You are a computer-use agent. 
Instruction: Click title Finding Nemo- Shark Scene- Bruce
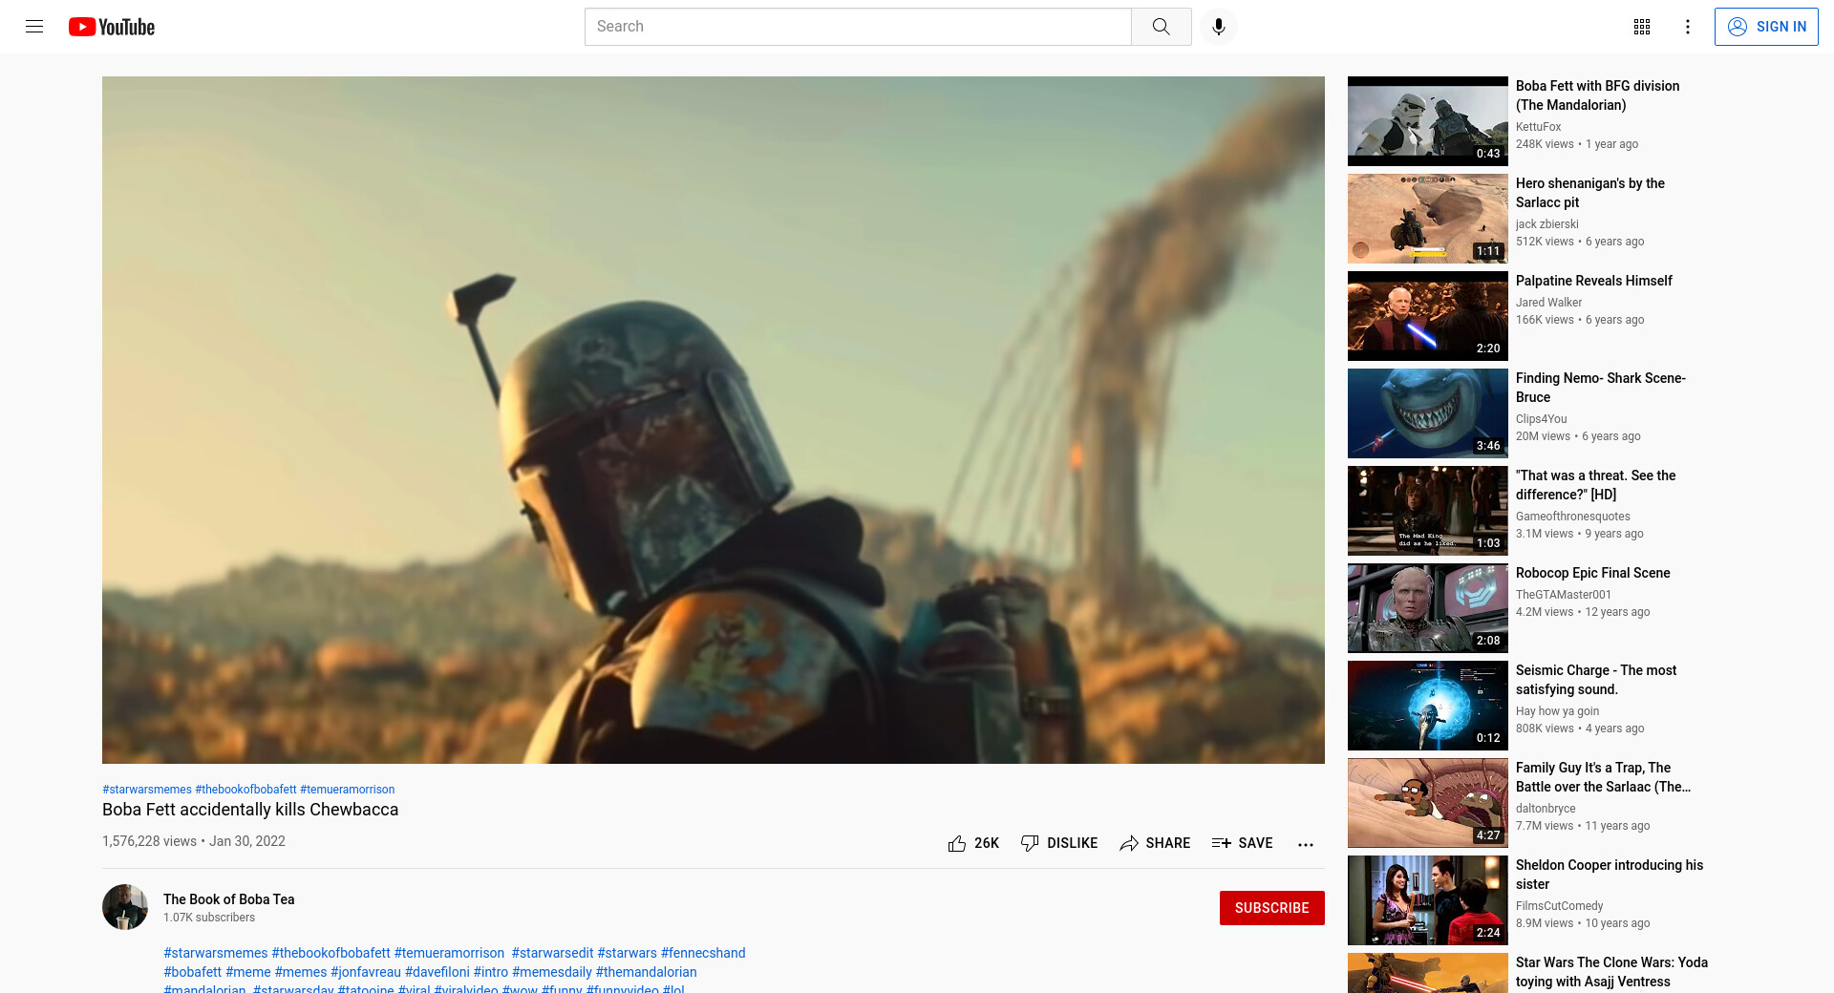[1601, 388]
